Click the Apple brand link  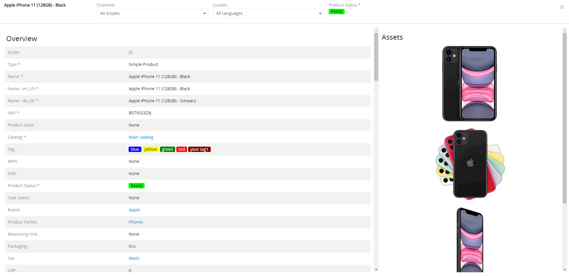pyautogui.click(x=134, y=210)
